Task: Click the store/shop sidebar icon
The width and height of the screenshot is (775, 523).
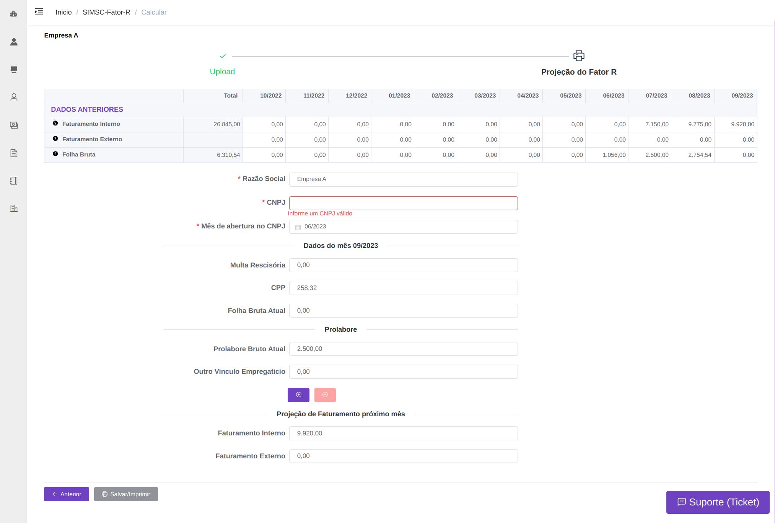Action: tap(14, 70)
